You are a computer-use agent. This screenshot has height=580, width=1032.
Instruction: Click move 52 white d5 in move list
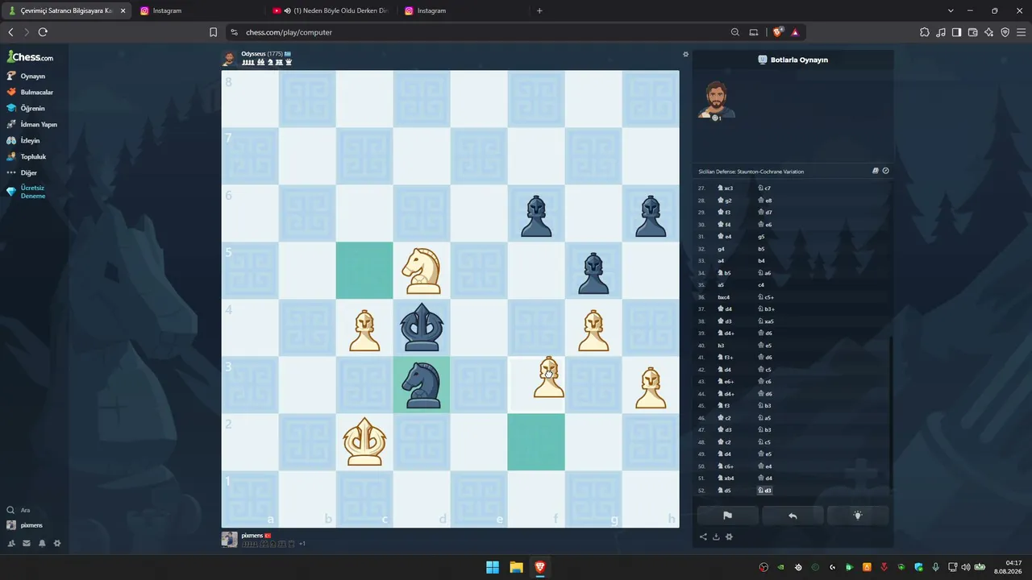[x=725, y=491]
